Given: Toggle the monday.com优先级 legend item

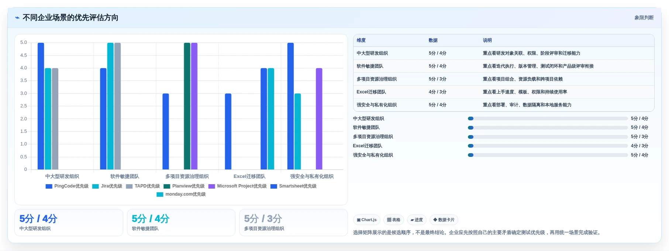Looking at the screenshot, I should [181, 195].
